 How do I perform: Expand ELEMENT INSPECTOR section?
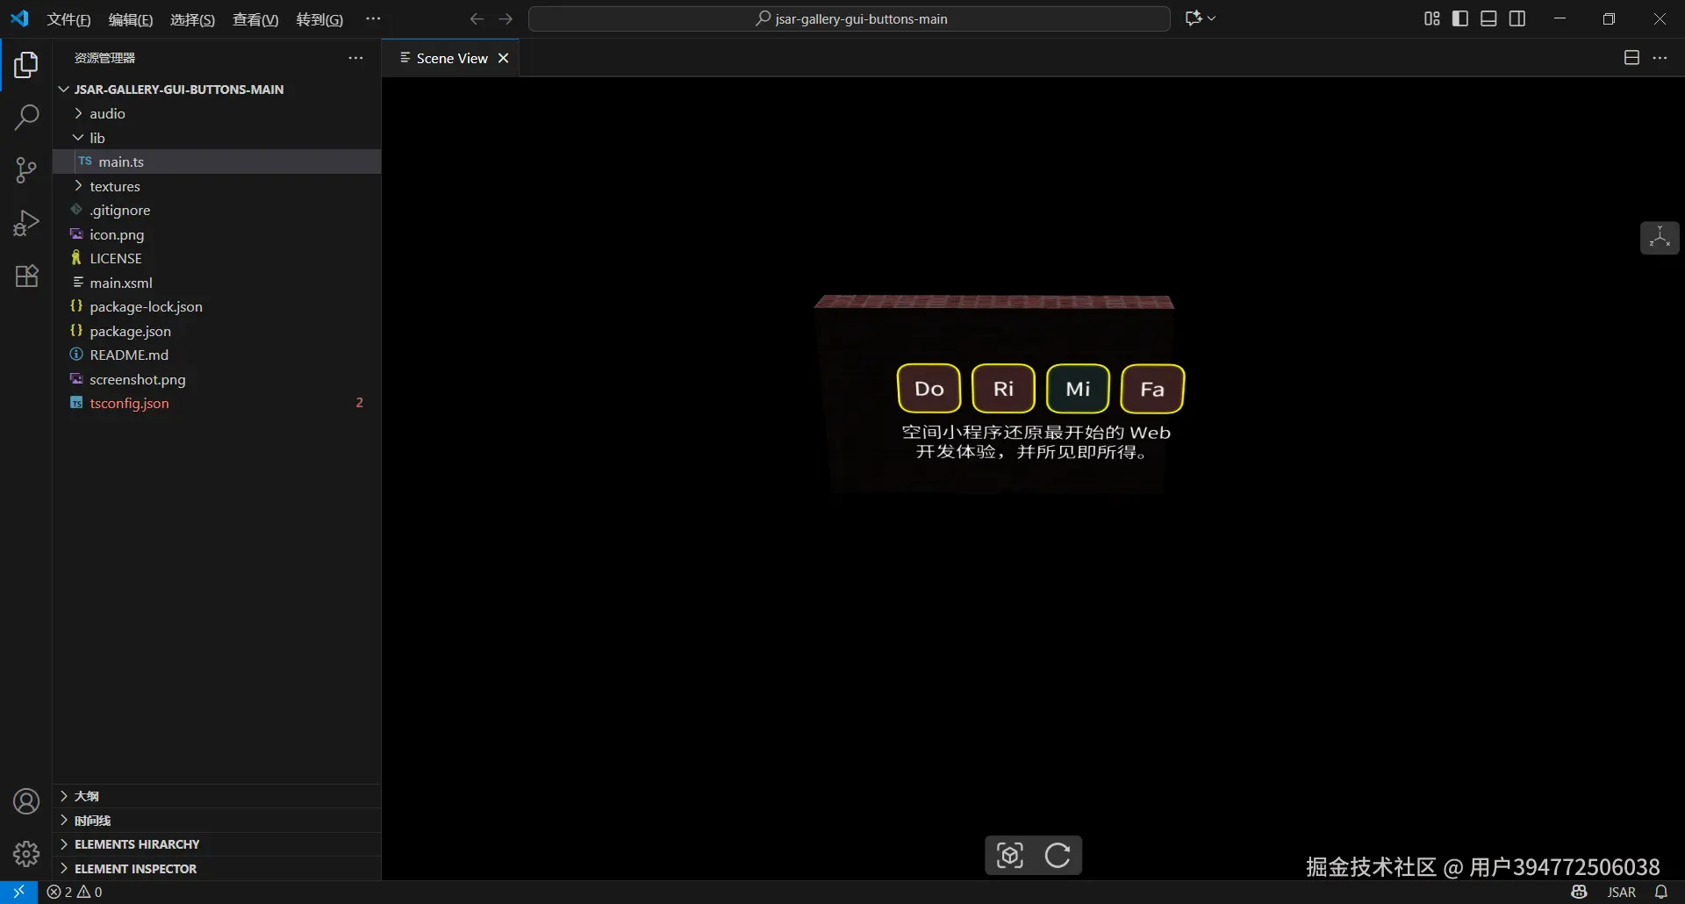point(217,869)
